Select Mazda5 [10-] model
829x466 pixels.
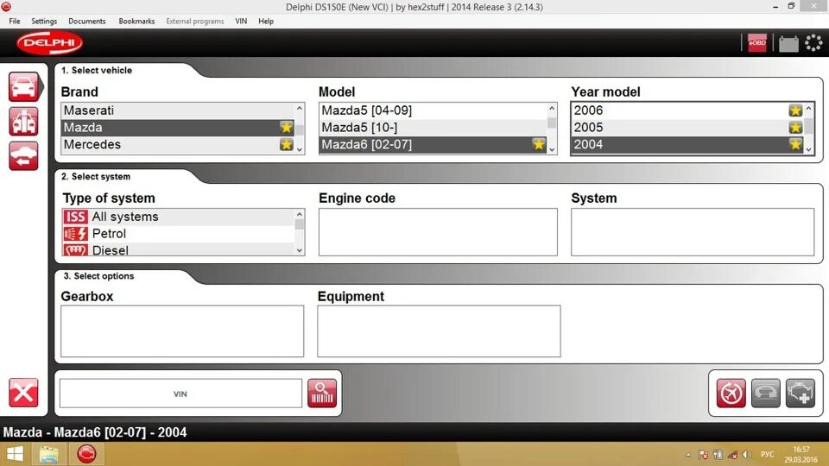coord(433,128)
